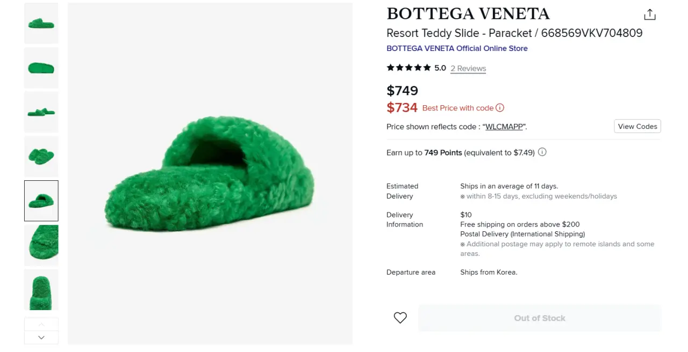Viewport: 688px width, 352px height.
Task: Select the first slipper thumbnail
Action: (41, 23)
